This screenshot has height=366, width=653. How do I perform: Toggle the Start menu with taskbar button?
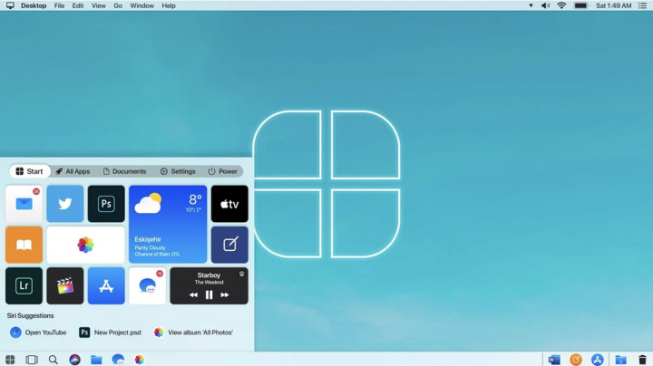coord(10,360)
